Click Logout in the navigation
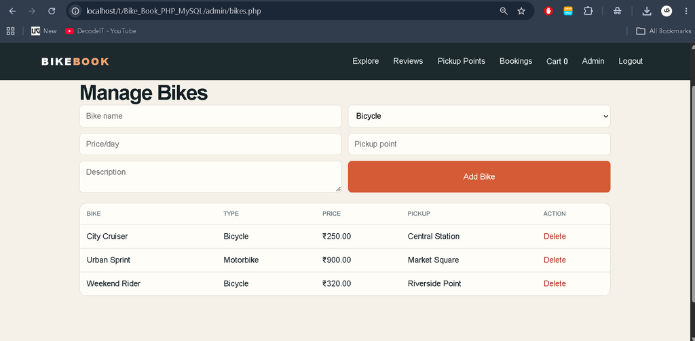The image size is (695, 341). (631, 61)
